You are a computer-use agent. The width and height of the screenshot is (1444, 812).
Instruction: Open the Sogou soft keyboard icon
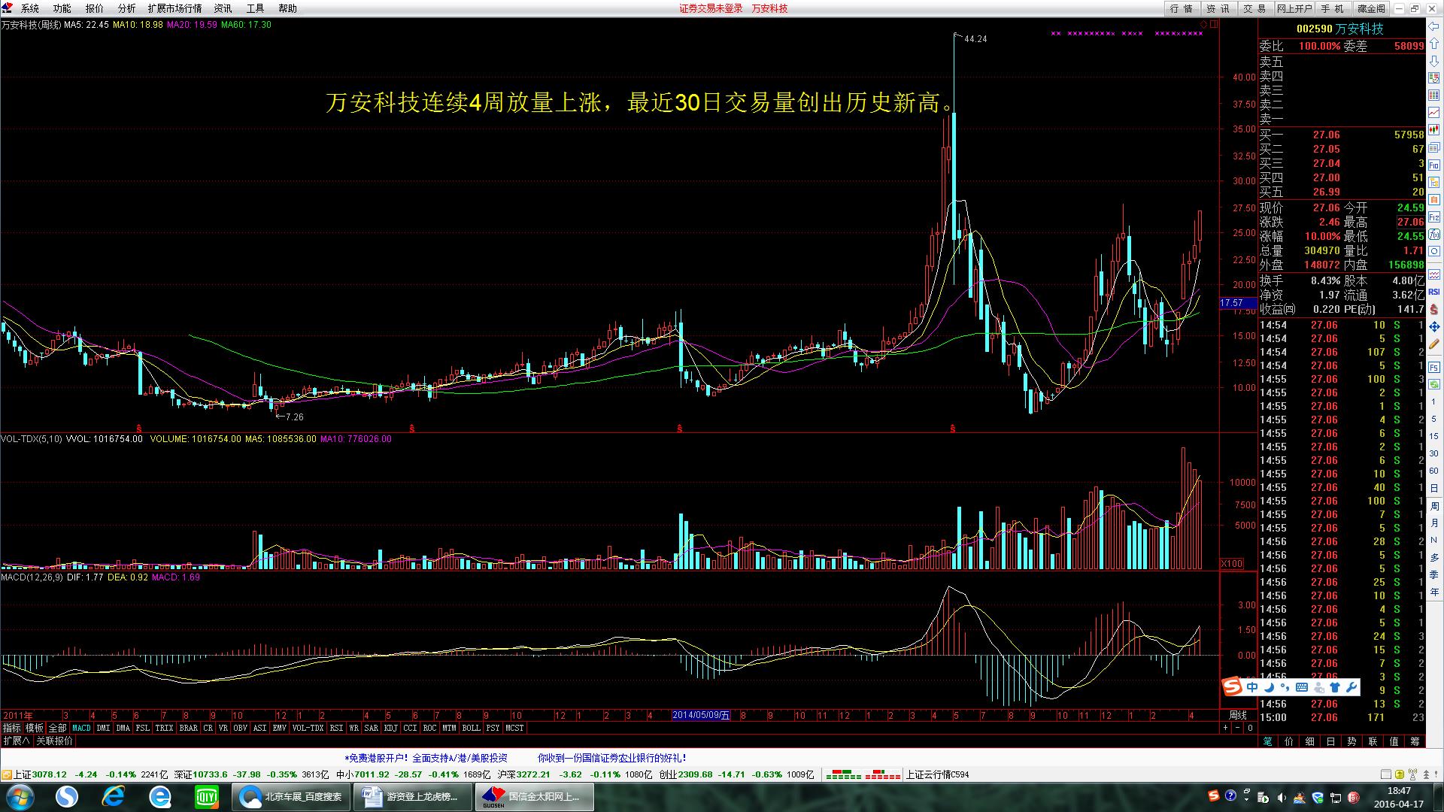point(1301,687)
